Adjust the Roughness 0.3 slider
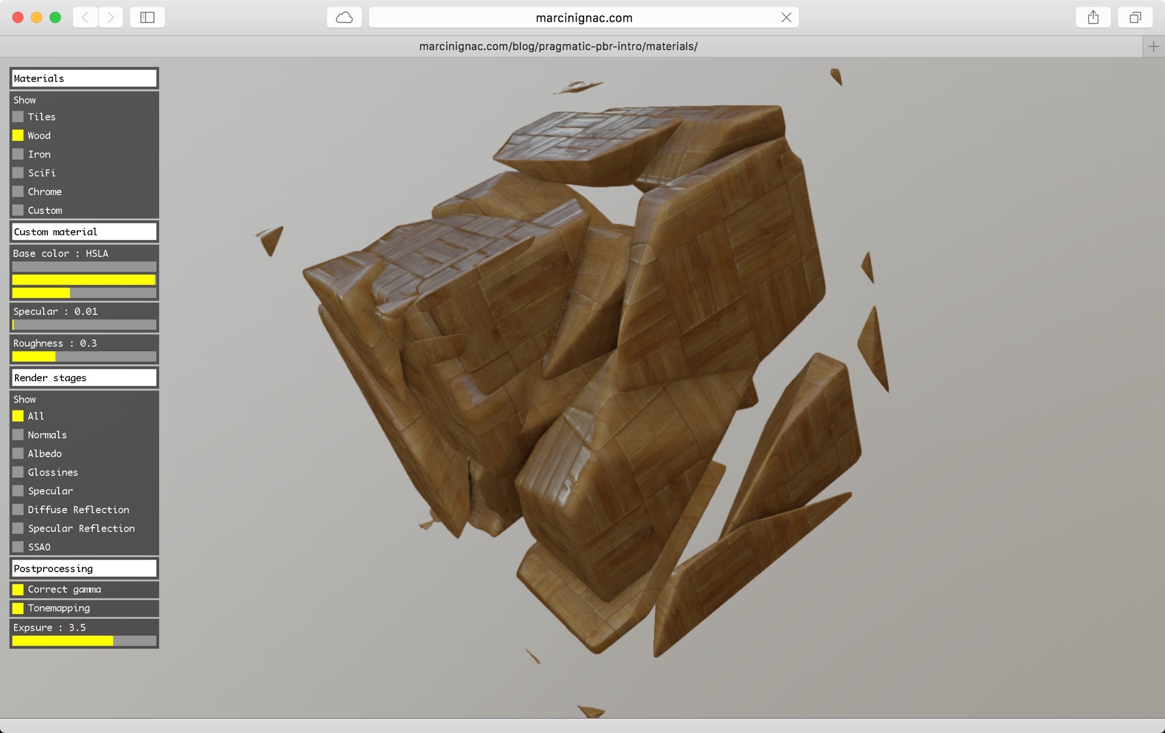 pyautogui.click(x=84, y=356)
